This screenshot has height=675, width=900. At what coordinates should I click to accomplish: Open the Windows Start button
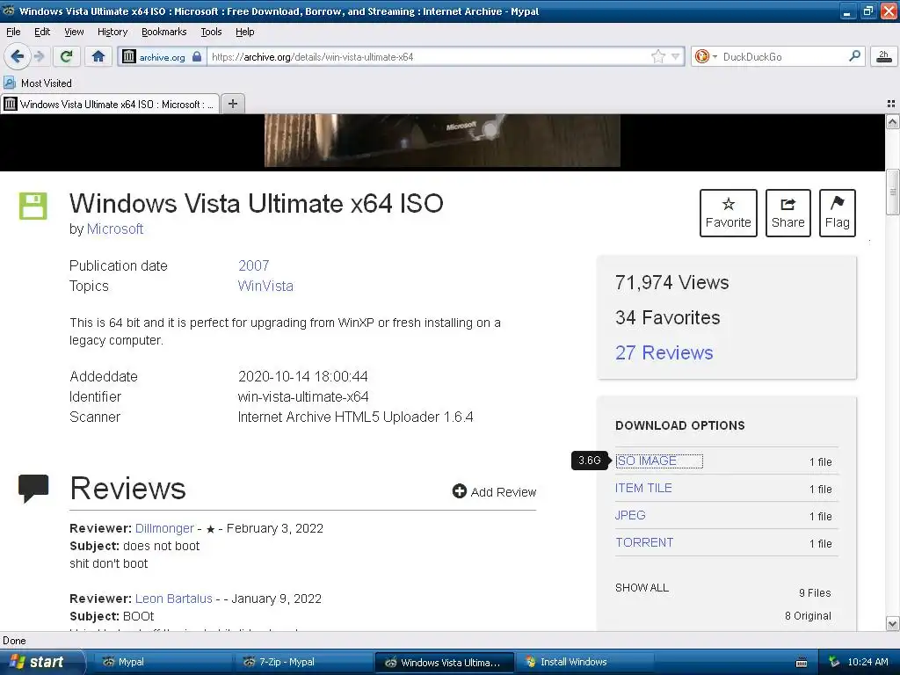[x=41, y=662]
